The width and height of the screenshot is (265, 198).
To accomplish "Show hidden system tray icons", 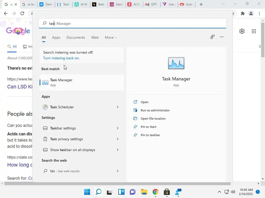I will pyautogui.click(x=219, y=192).
